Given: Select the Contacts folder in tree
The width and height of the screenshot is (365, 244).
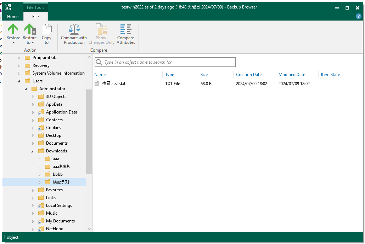Looking at the screenshot, I should pyautogui.click(x=54, y=120).
